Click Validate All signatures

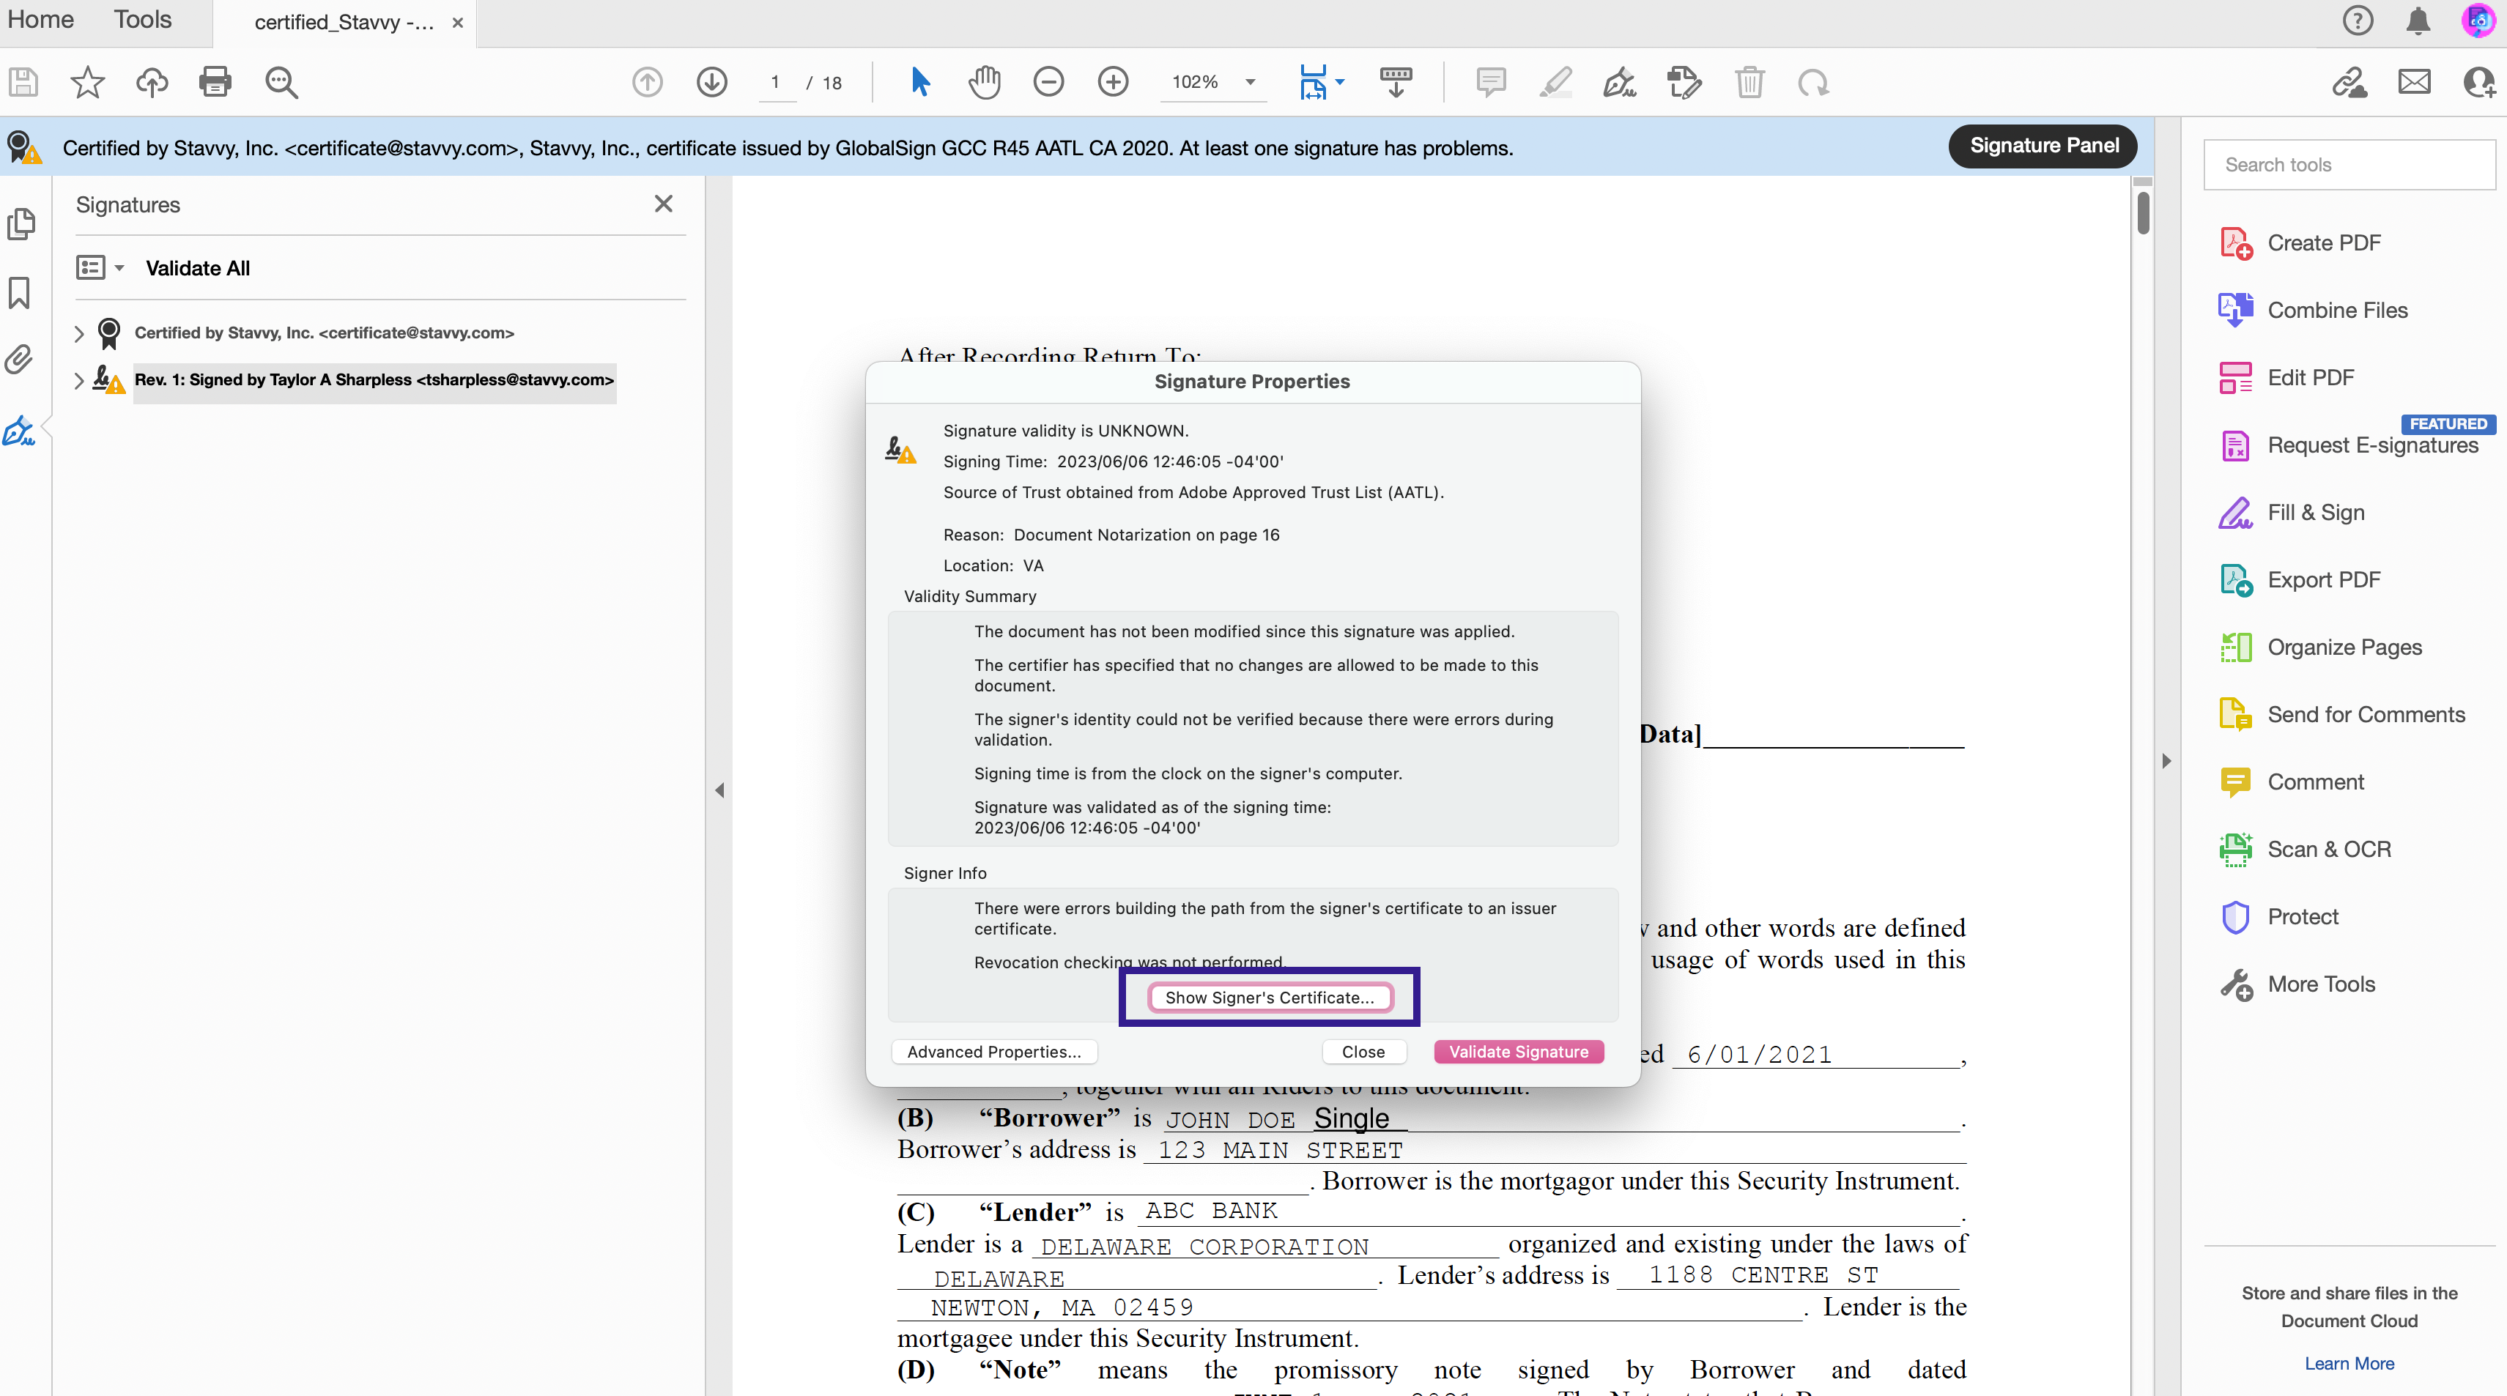198,267
